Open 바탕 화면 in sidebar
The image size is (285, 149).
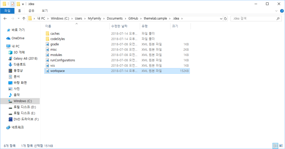pyautogui.click(x=20, y=83)
